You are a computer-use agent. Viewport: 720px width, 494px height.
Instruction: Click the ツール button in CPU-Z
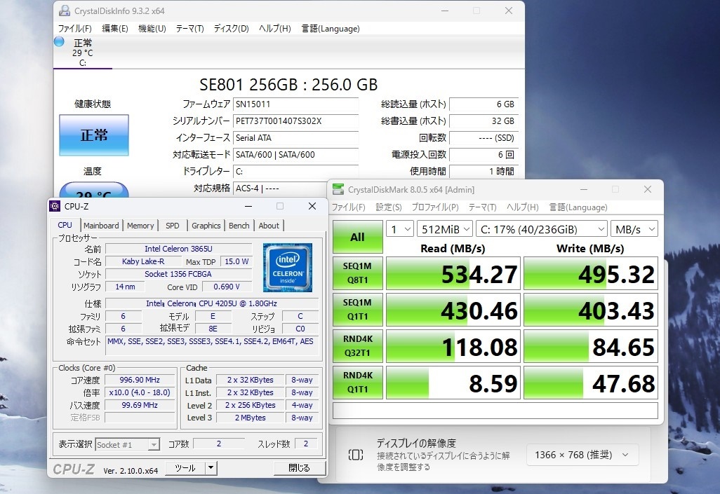(x=185, y=468)
